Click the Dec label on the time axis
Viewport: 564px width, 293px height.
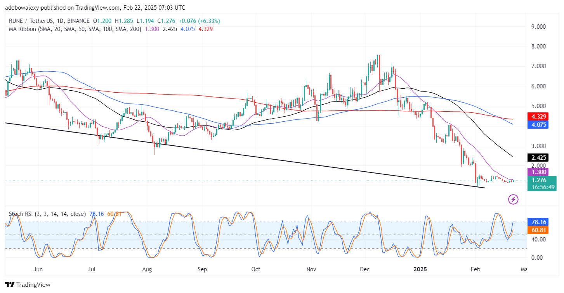coord(365,269)
